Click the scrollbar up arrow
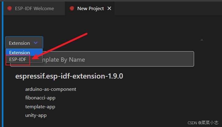 click(x=202, y=40)
